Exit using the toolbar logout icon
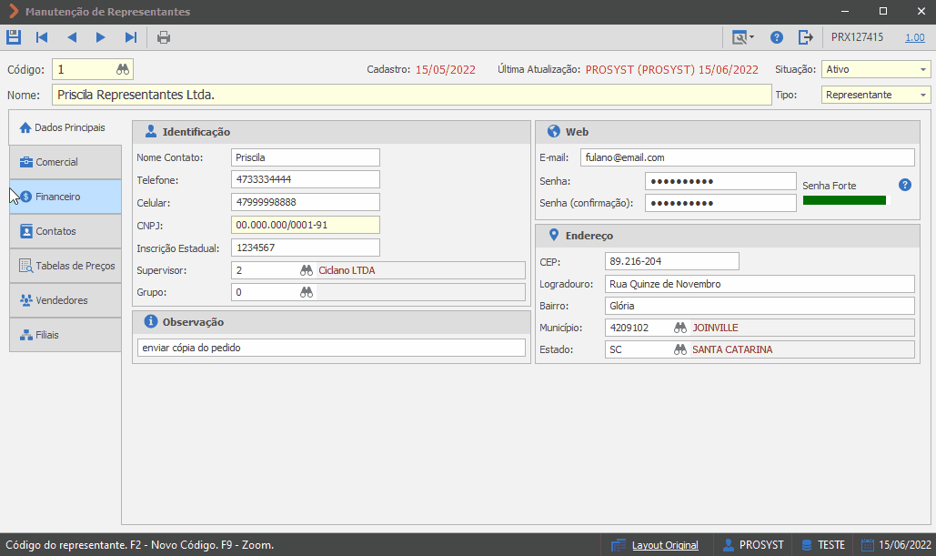The image size is (936, 556). 805,37
